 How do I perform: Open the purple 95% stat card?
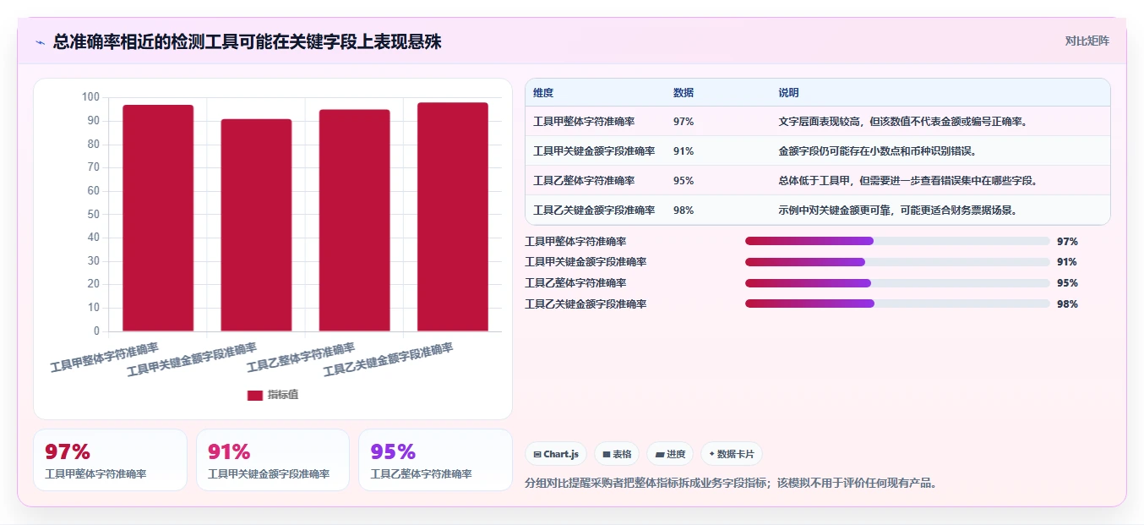pyautogui.click(x=435, y=460)
